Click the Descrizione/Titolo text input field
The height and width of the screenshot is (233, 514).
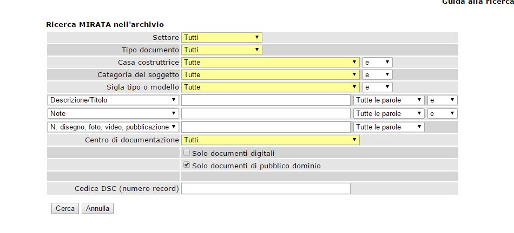266,100
